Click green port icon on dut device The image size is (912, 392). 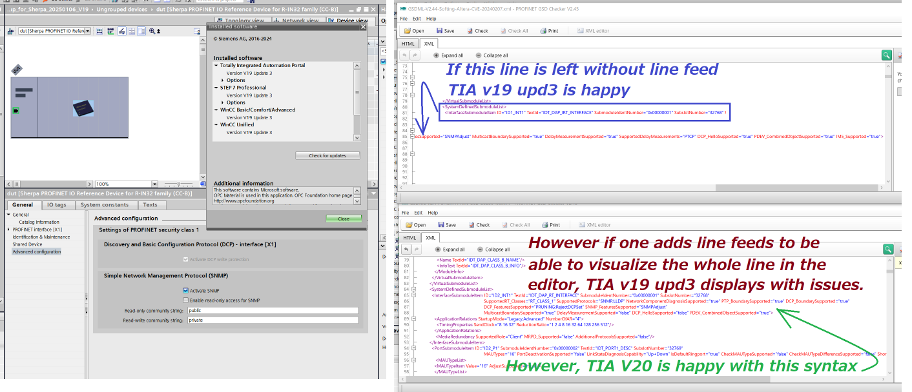pos(16,111)
